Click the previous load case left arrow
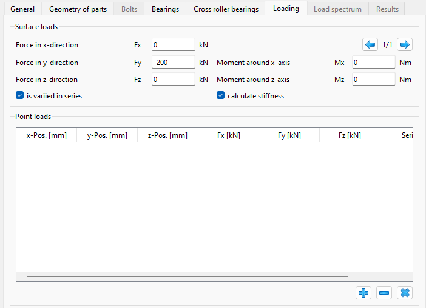 (x=370, y=45)
